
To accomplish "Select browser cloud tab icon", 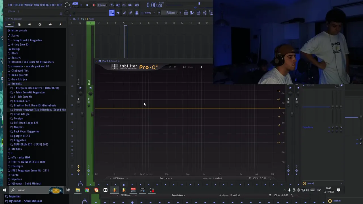I will pos(50,24).
